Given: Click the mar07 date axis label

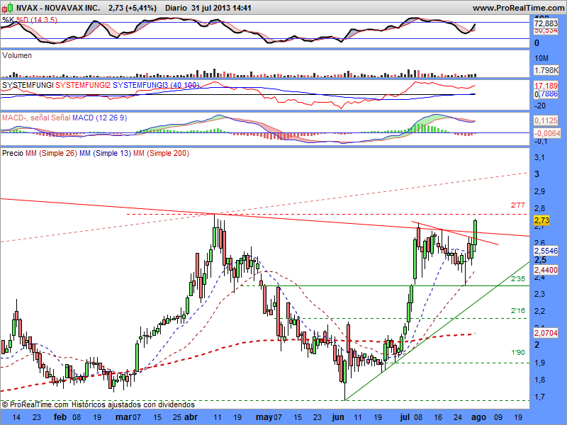Looking at the screenshot, I should tap(128, 417).
